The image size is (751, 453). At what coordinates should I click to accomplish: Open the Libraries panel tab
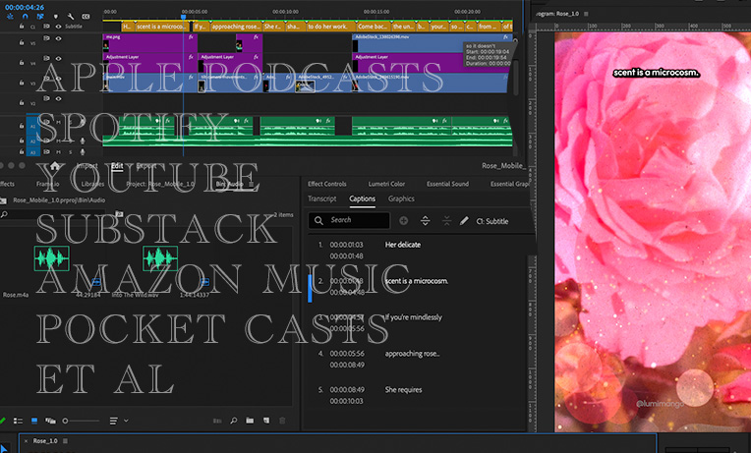coord(92,184)
